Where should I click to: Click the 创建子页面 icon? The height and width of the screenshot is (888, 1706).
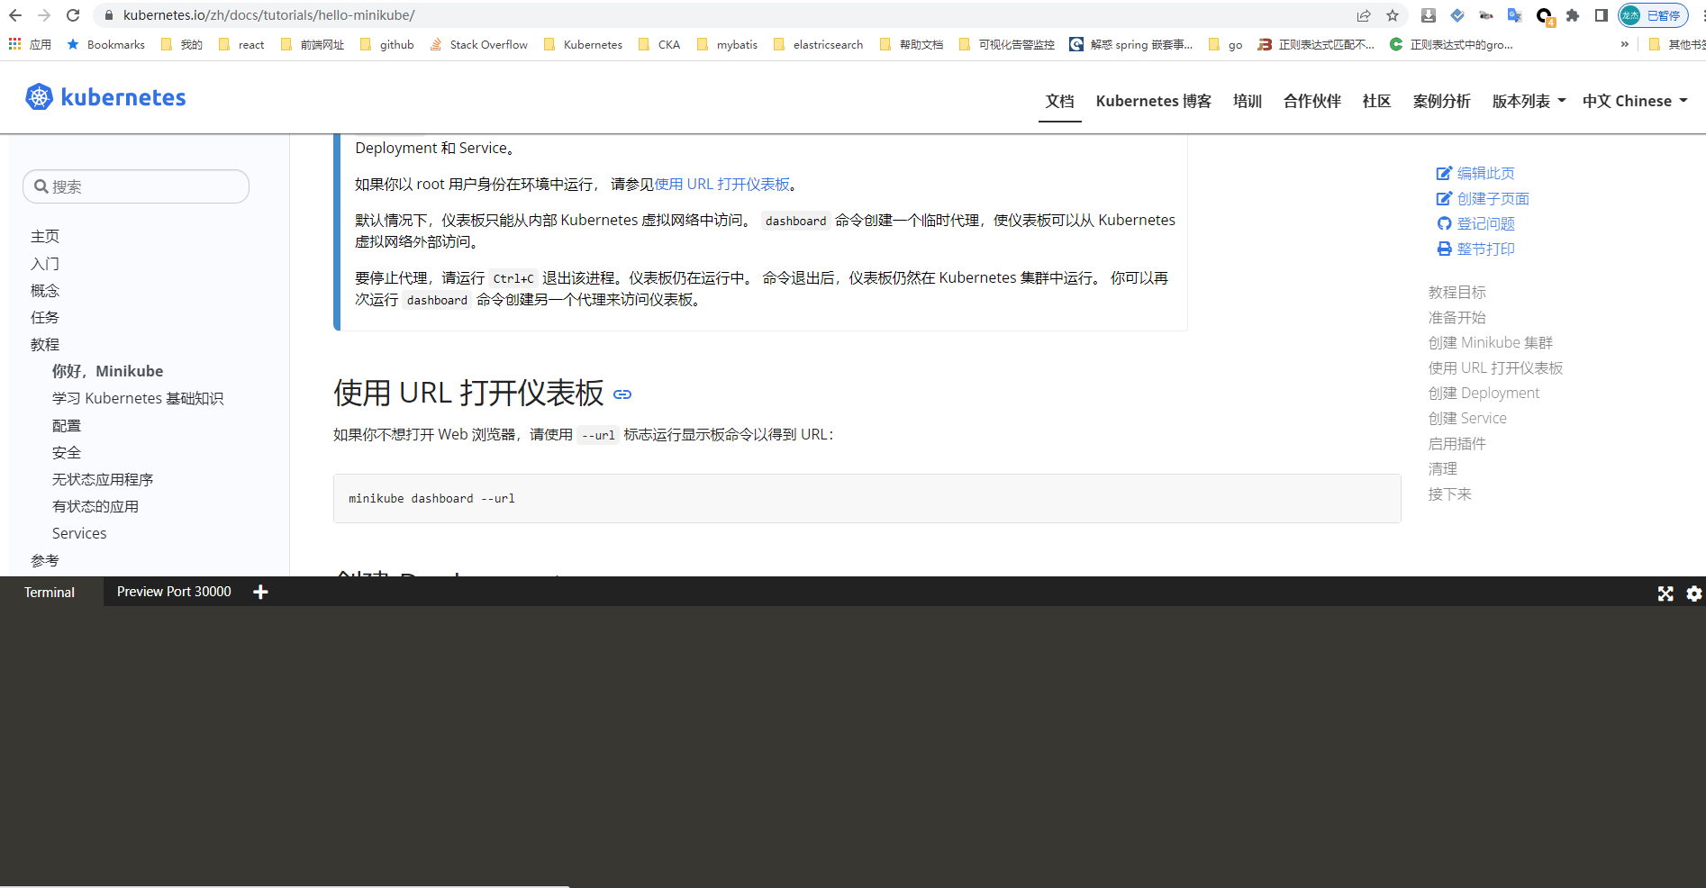(x=1444, y=198)
